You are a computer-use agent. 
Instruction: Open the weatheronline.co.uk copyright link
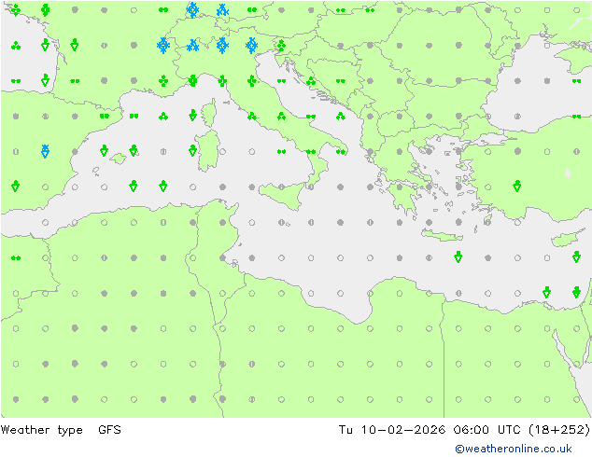[513, 449]
